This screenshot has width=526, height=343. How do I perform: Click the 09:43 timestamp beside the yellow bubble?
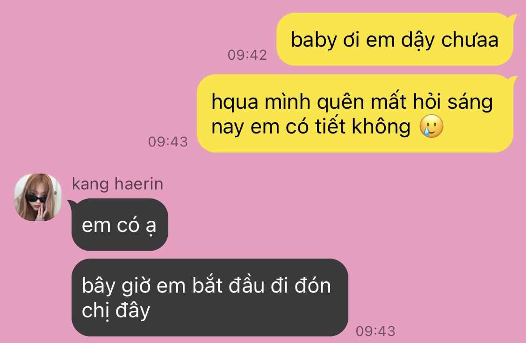(x=168, y=142)
